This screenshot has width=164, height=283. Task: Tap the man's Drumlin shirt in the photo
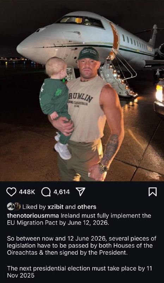pyautogui.click(x=87, y=110)
